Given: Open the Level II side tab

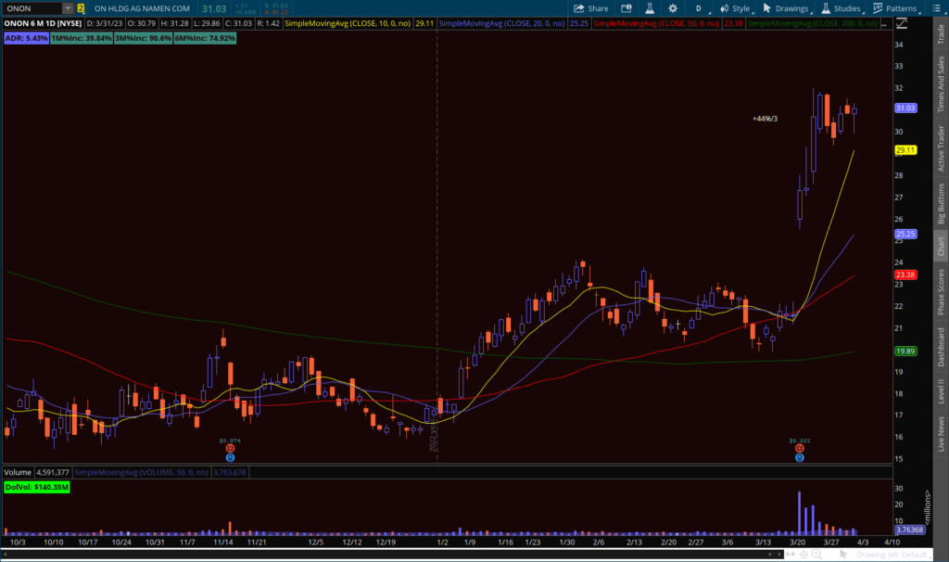Looking at the screenshot, I should (941, 391).
